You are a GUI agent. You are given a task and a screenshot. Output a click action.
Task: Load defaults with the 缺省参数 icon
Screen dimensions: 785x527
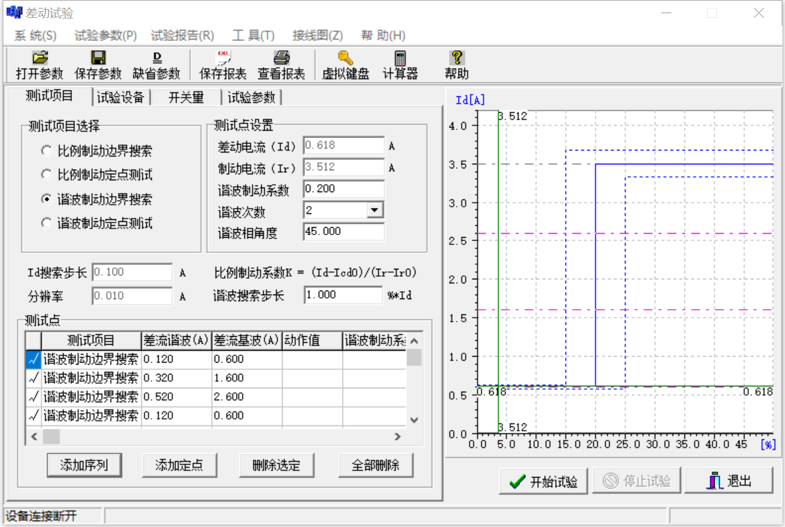click(157, 65)
